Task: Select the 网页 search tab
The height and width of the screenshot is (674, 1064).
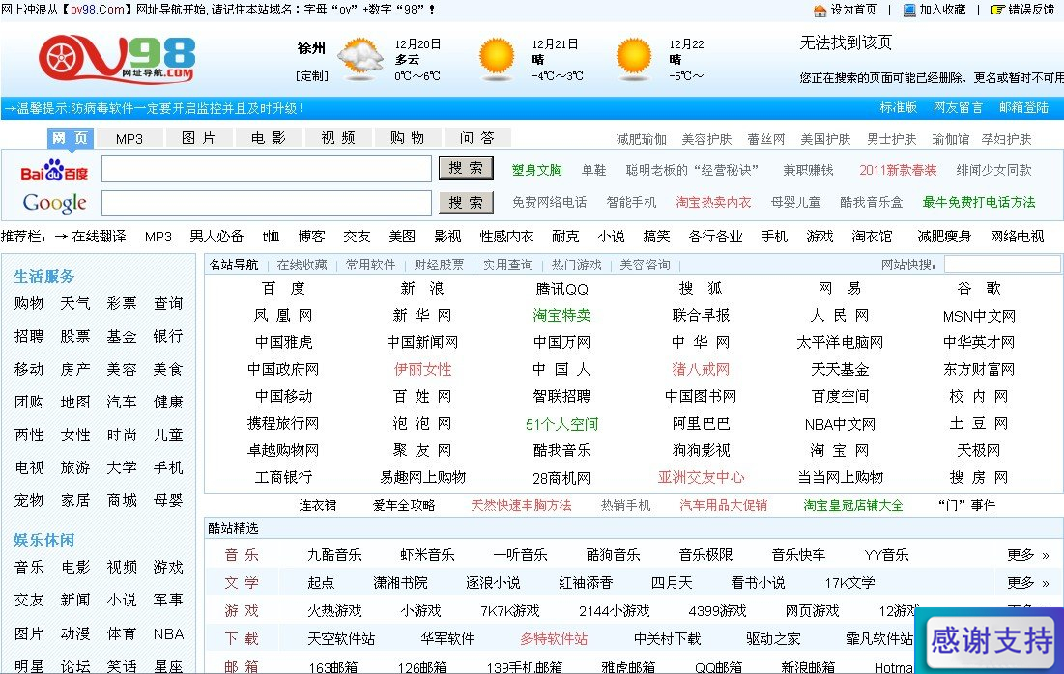Action: click(x=70, y=138)
